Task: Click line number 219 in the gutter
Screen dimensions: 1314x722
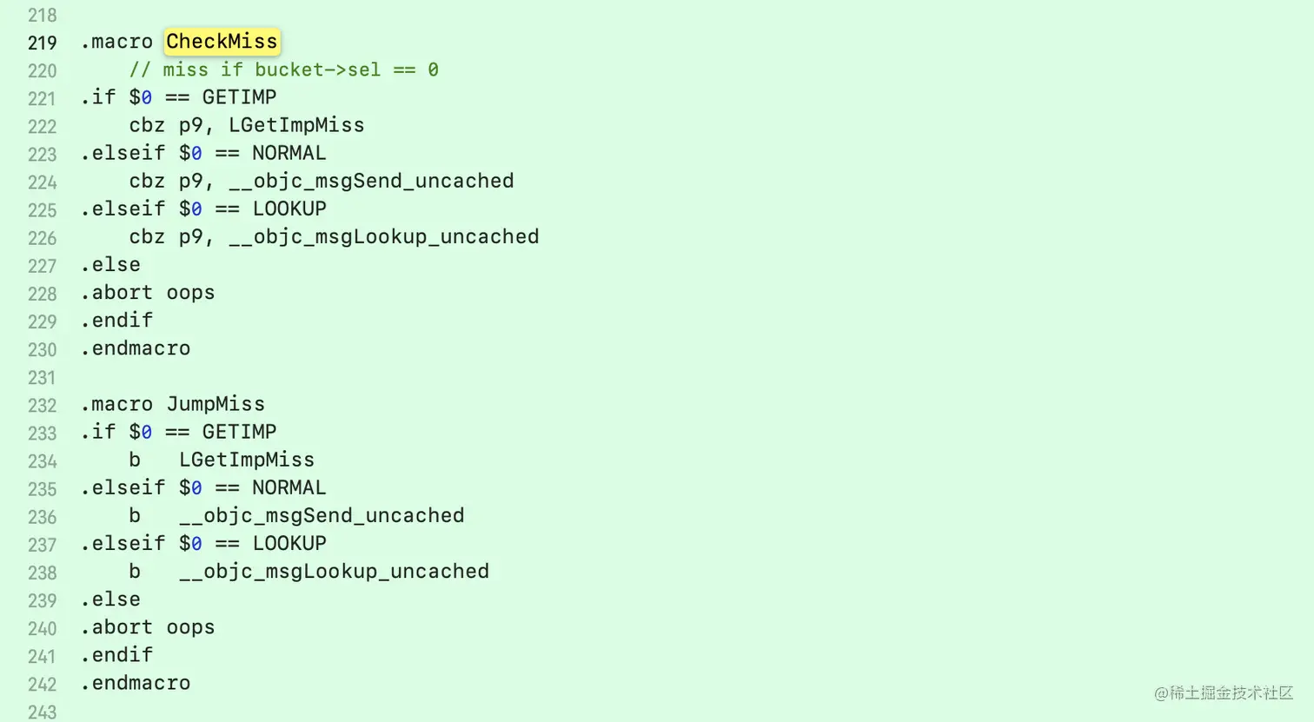Action: (x=42, y=43)
